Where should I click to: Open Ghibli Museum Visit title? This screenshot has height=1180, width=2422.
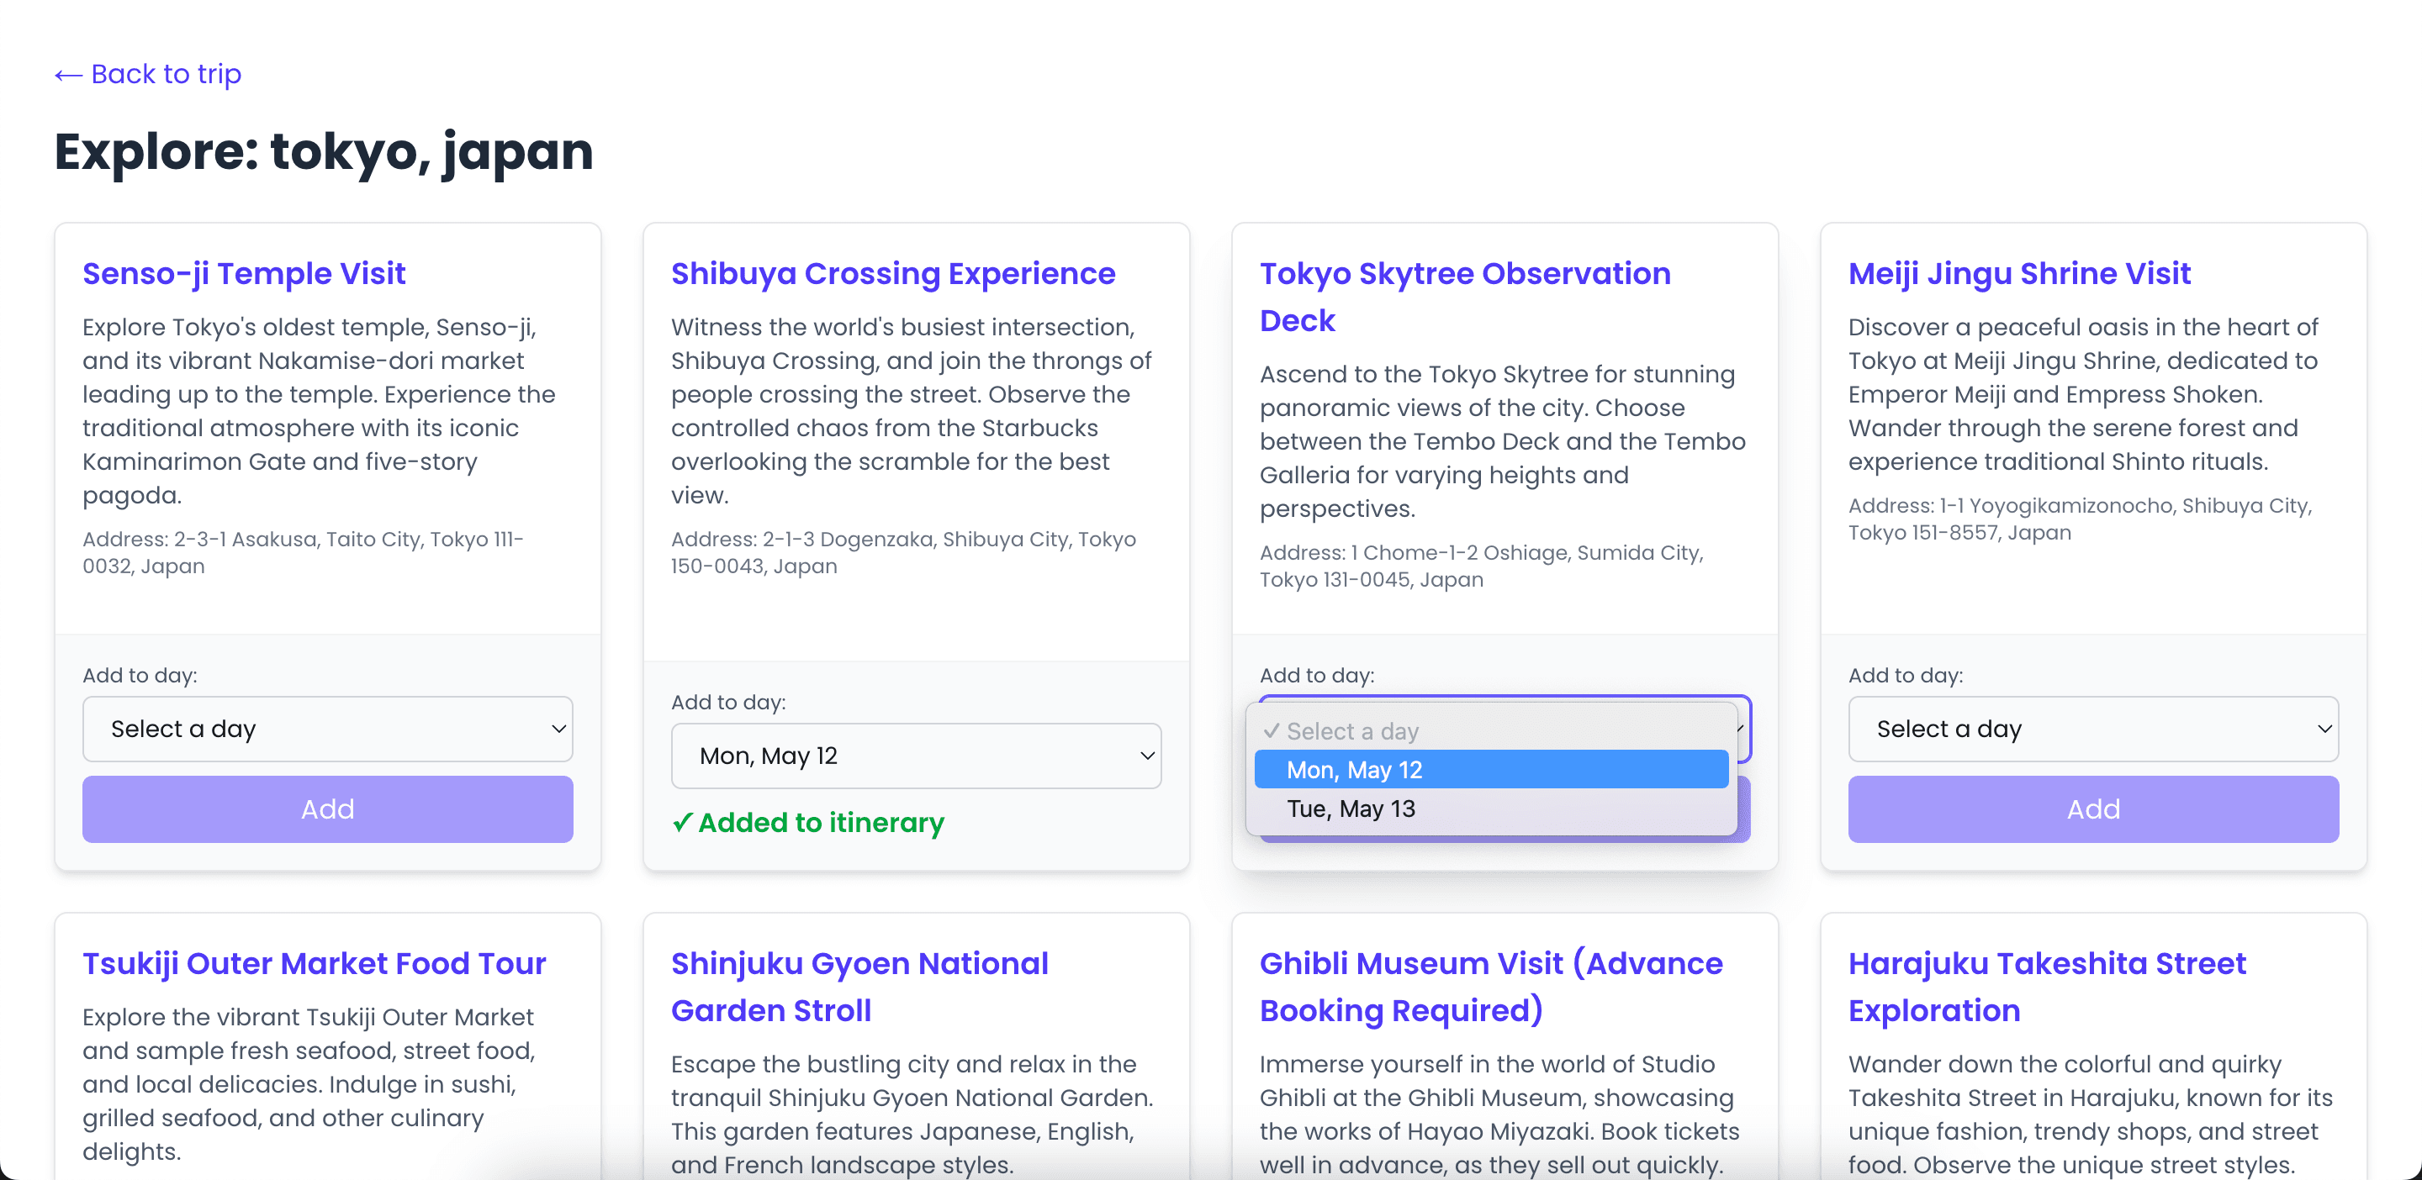[x=1491, y=987]
